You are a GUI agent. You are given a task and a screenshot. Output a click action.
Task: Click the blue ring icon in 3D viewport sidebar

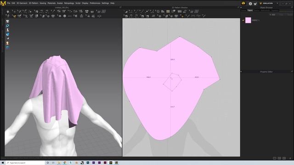tap(7, 26)
